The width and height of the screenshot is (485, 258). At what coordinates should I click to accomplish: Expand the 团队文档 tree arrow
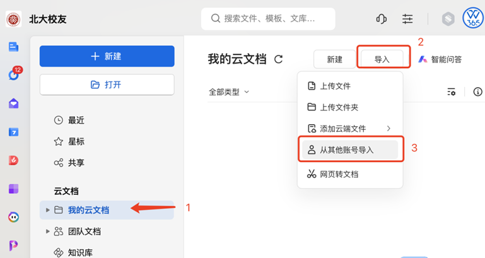48,231
